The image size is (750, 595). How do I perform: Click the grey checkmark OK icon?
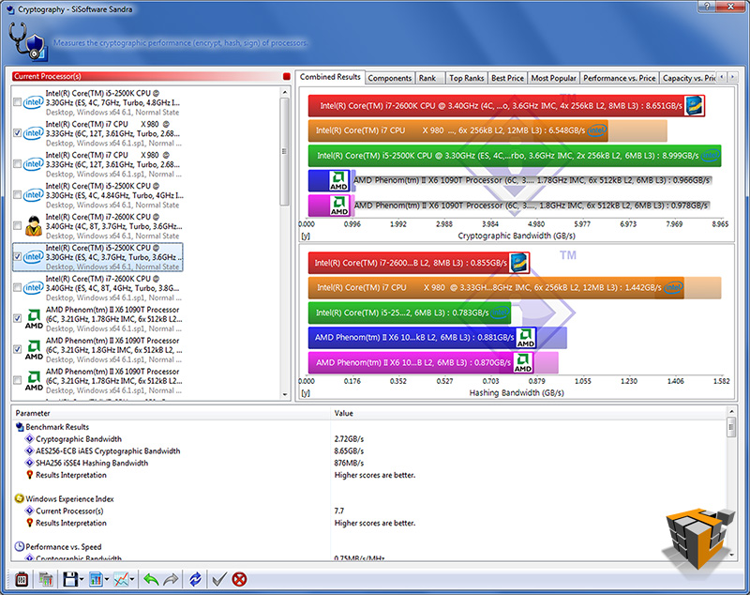pos(219,580)
